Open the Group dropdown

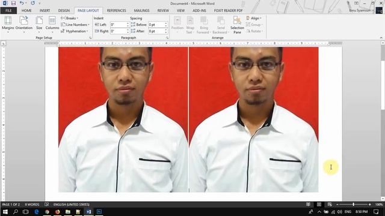pyautogui.click(x=254, y=25)
